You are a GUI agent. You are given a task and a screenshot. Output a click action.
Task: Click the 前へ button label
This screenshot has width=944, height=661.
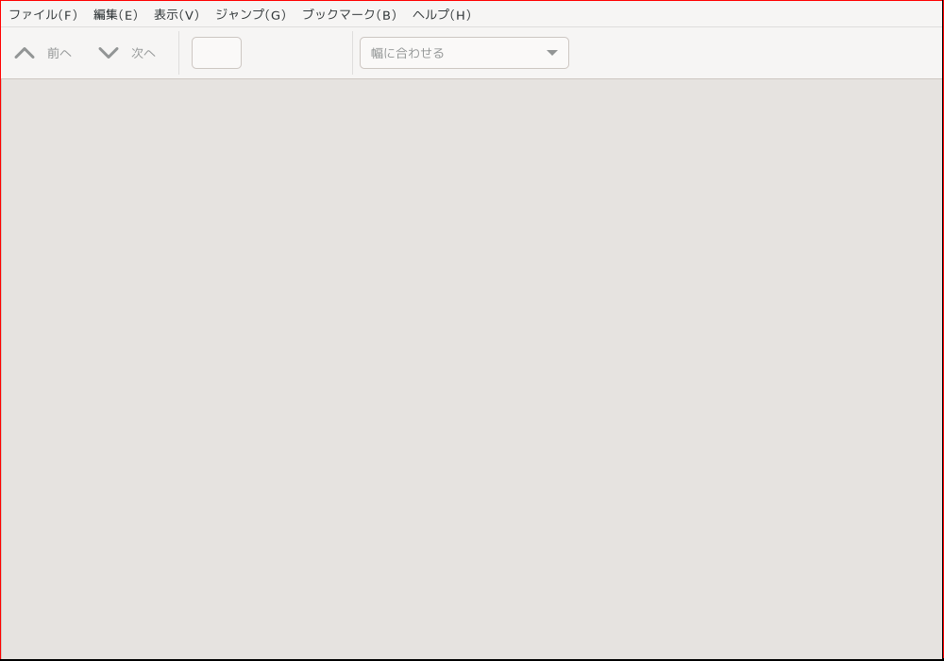pyautogui.click(x=59, y=53)
